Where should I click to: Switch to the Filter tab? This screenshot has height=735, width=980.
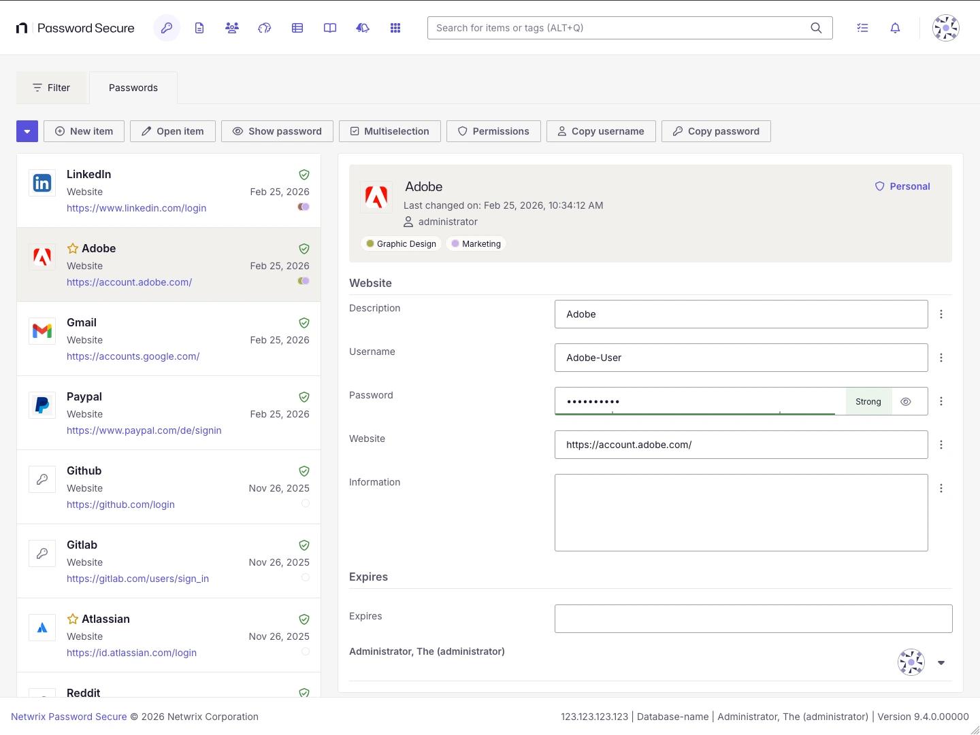point(52,88)
